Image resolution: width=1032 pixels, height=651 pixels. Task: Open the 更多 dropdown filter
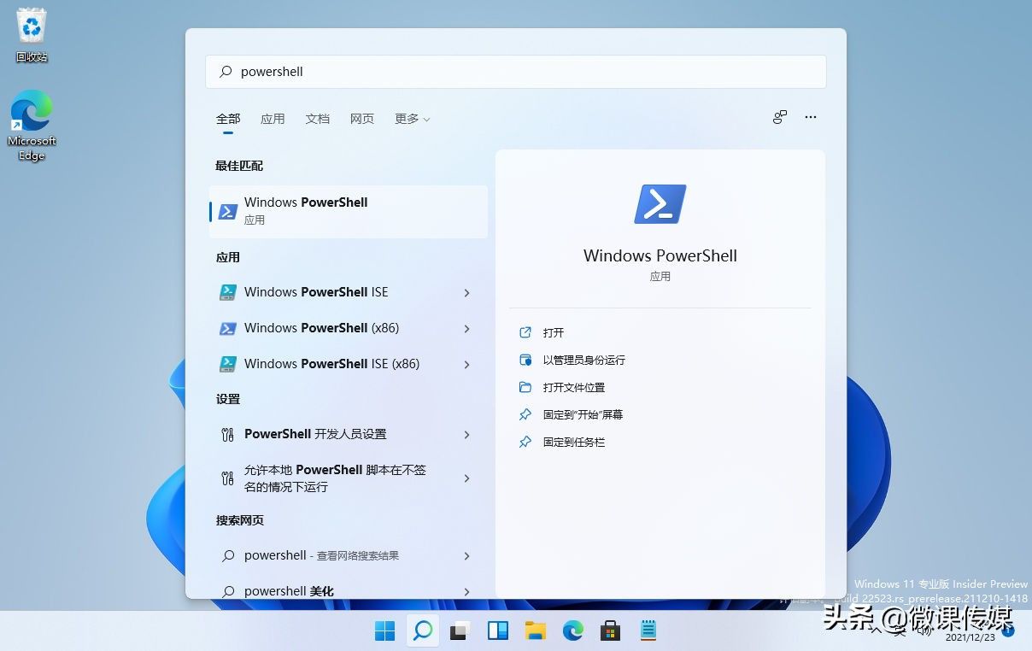point(412,119)
